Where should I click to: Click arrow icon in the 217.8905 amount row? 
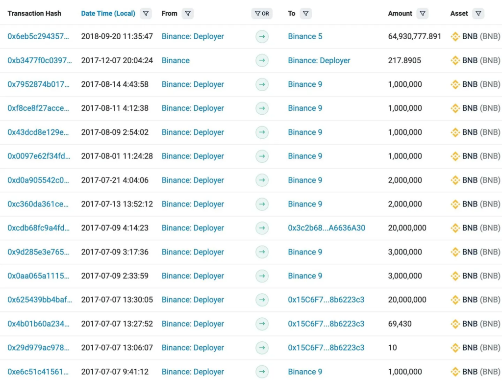(x=262, y=60)
